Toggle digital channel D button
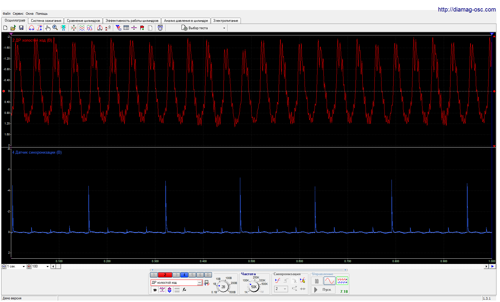 [x=208, y=275]
